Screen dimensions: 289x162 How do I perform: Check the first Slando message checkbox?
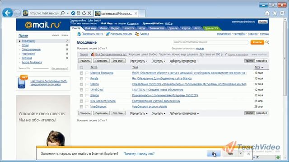pyautogui.click(x=81, y=84)
